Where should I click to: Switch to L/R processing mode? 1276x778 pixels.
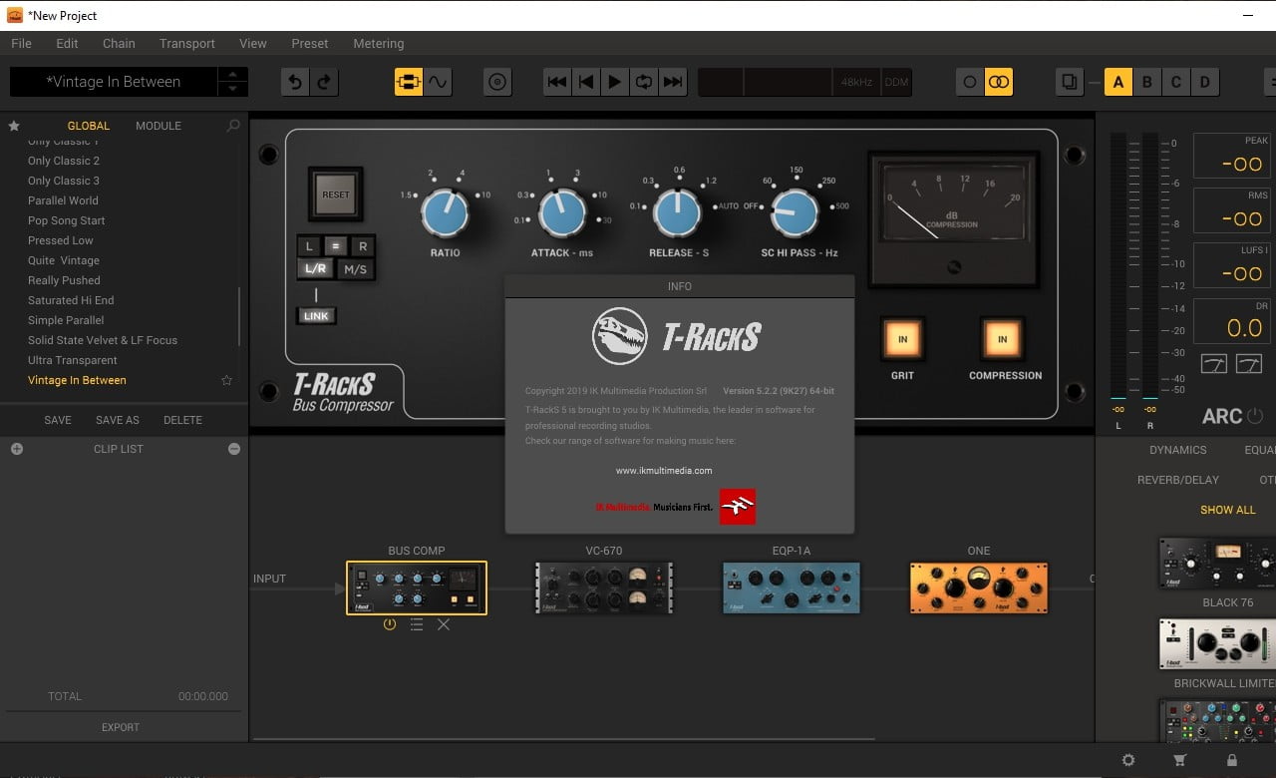click(315, 269)
